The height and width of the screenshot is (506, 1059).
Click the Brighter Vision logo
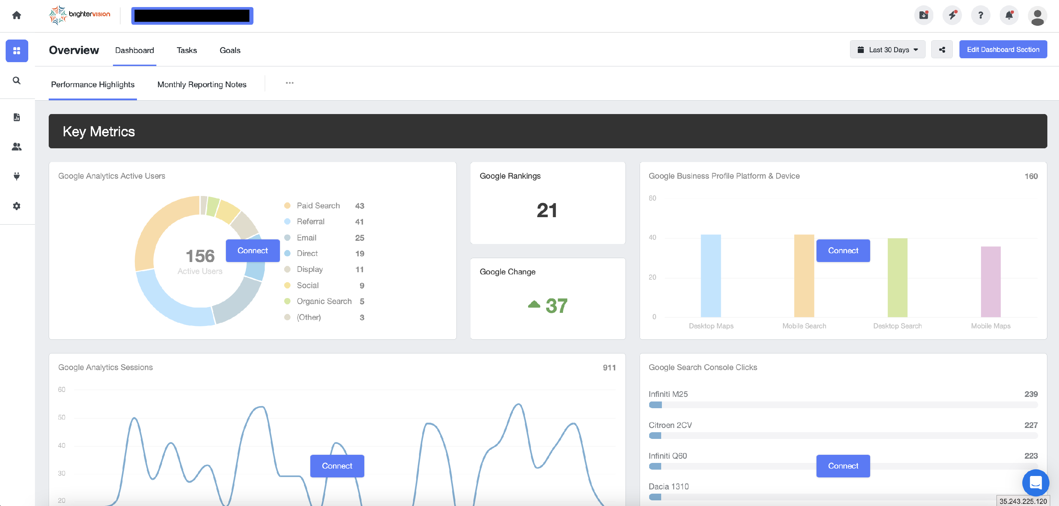80,15
